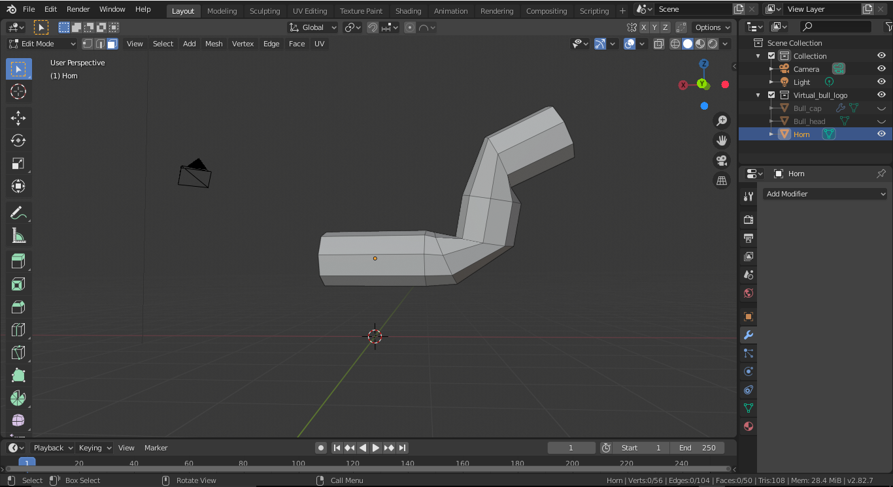Toggle snapping magnet button
Screen dimensions: 893x487
[x=372, y=27]
